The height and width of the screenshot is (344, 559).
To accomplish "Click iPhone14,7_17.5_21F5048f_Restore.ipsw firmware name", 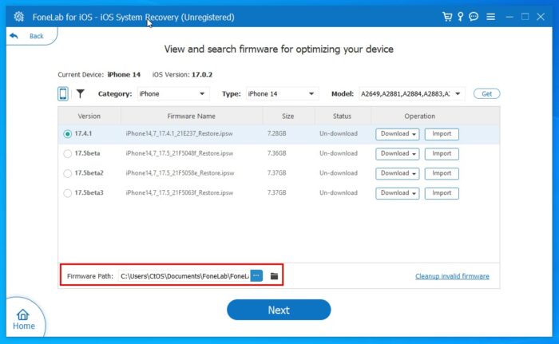I will click(180, 153).
